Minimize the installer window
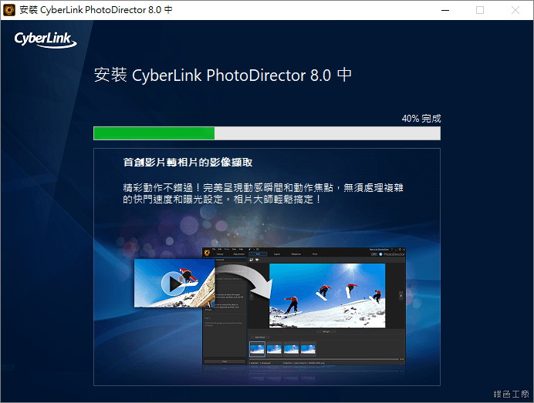Screen dimensions: 534x403 445,10
